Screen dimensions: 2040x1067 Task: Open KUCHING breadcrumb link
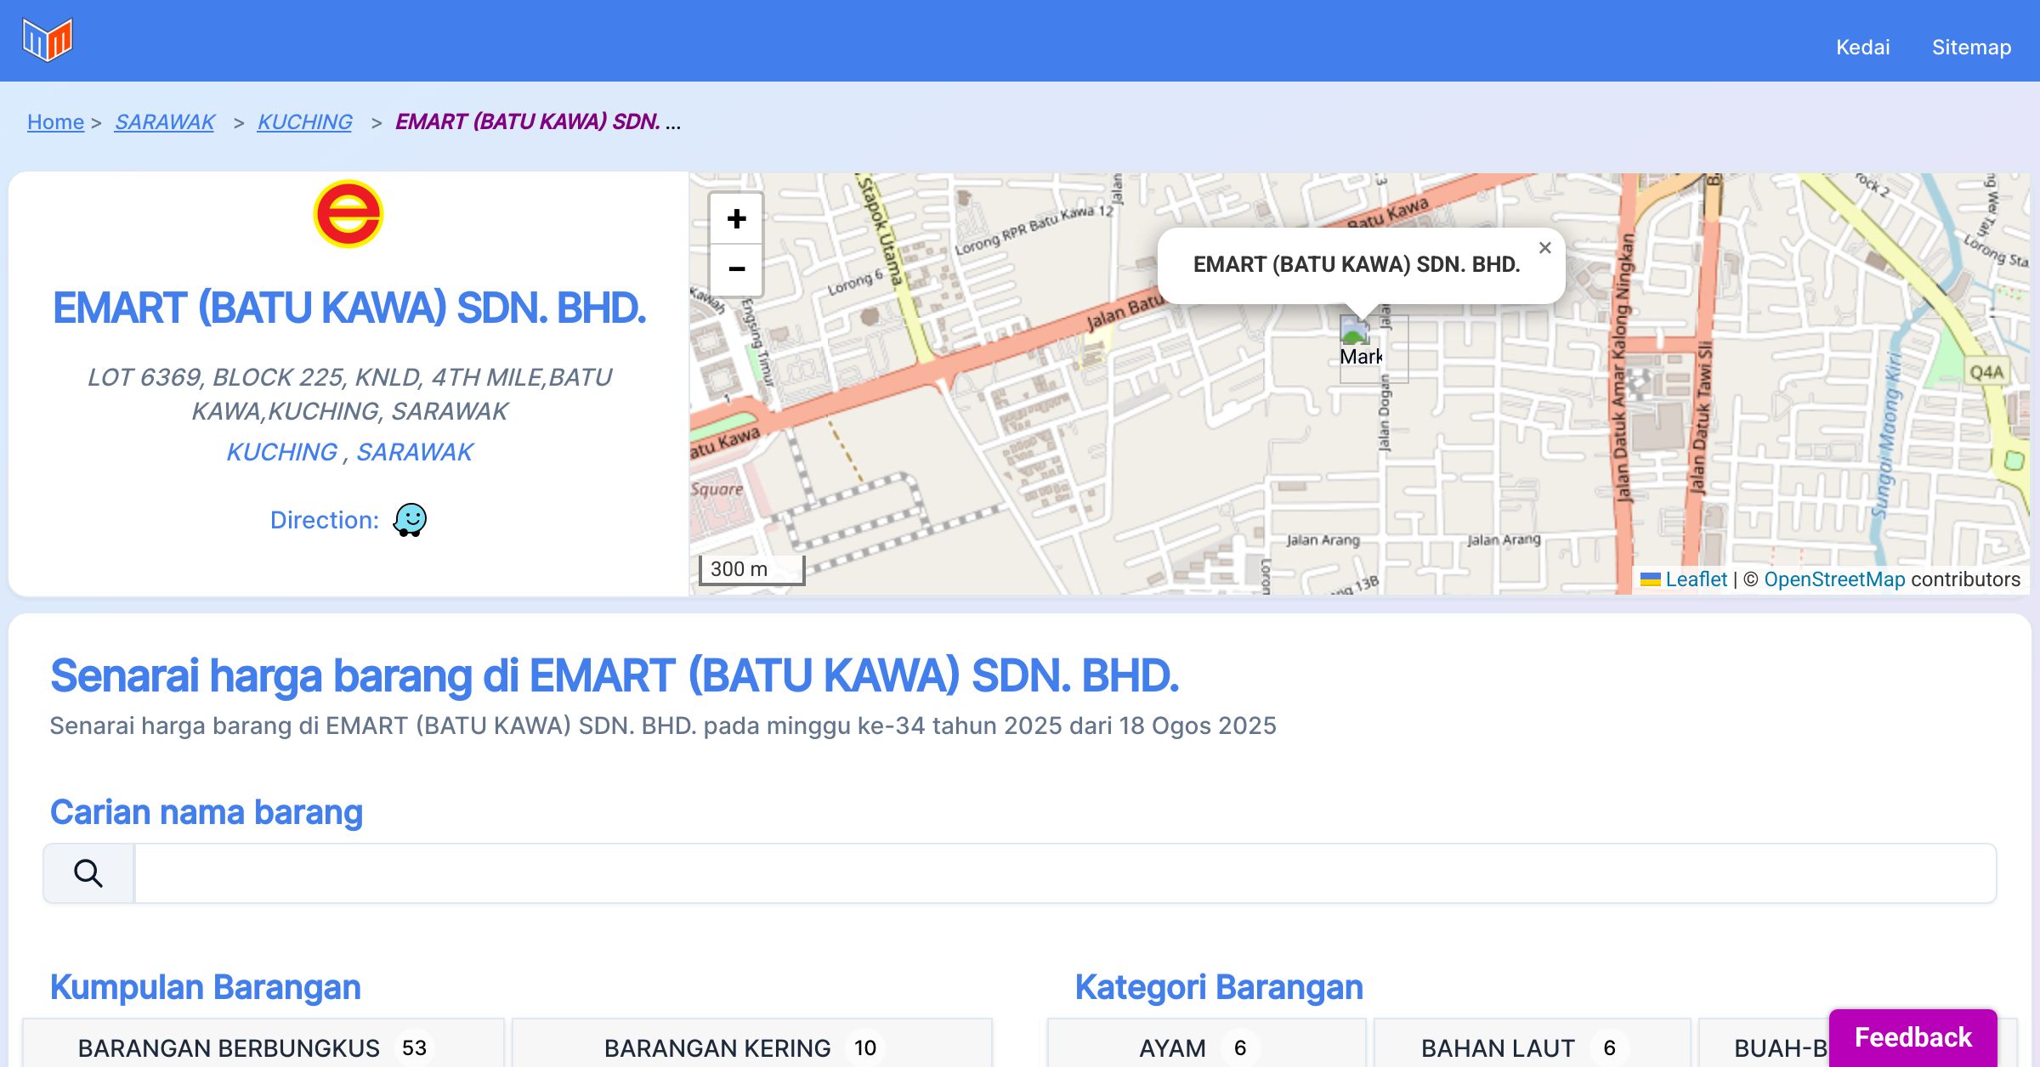[304, 122]
